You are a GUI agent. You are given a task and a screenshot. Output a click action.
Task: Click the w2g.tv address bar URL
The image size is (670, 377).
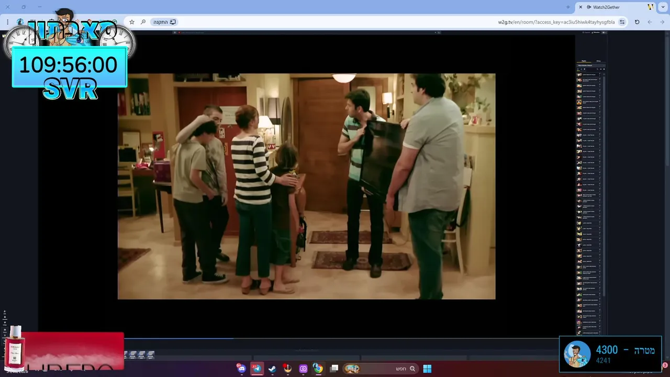click(556, 22)
